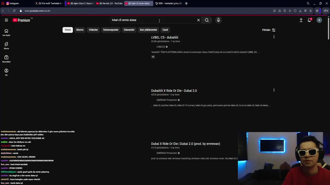The image size is (330, 185).
Task: Select the Tümü filter chip
Action: (x=68, y=30)
